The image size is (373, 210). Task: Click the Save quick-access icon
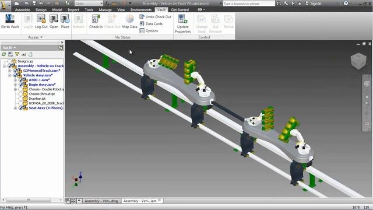[x=34, y=3]
